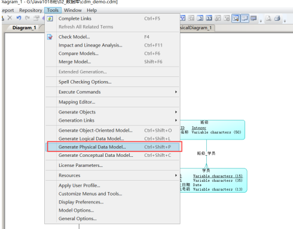Click the blue Undo arrow icon
Screen dimensions: 293x229
tap(19, 18)
